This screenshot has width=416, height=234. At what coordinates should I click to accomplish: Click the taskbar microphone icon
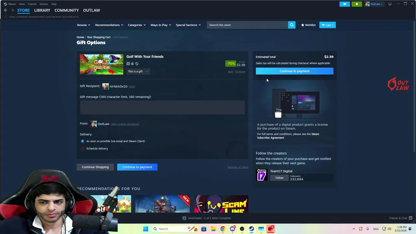tap(368, 229)
